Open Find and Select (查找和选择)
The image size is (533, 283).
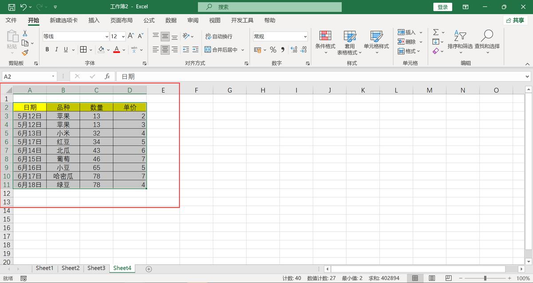coord(487,40)
